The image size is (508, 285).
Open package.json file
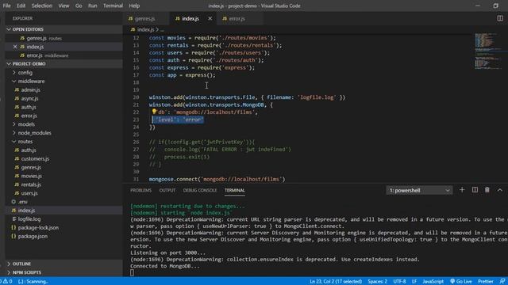(x=63, y=236)
